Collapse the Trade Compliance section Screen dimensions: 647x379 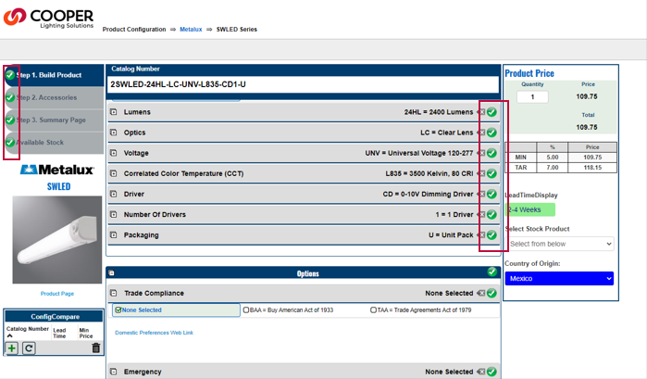[114, 293]
